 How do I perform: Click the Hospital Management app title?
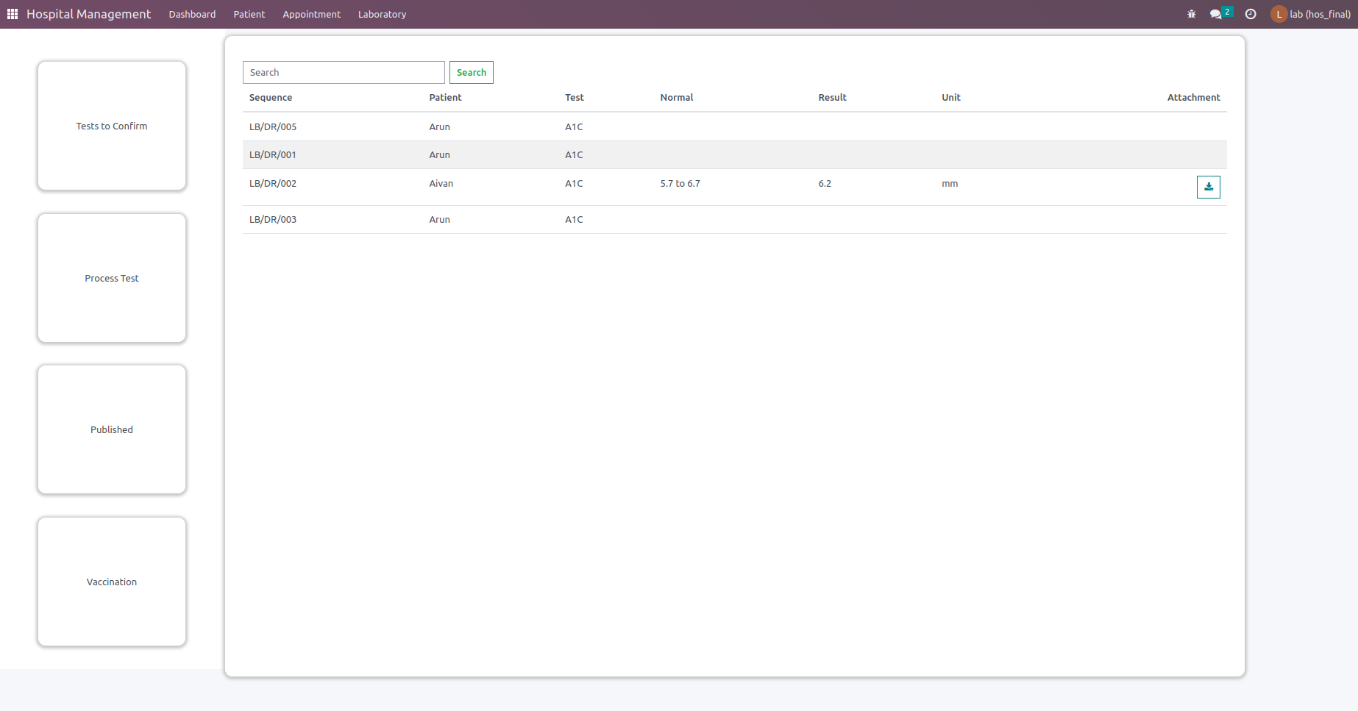coord(88,14)
